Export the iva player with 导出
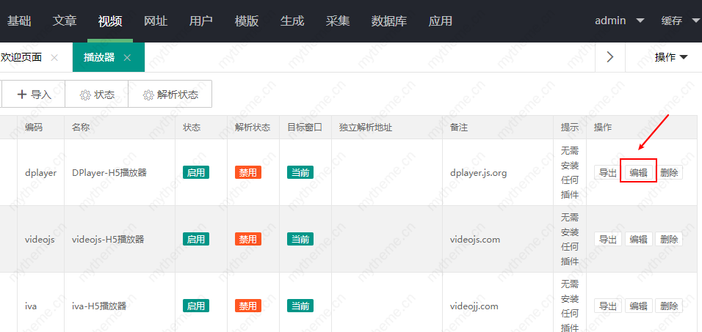Viewport: 702px width, 332px height. pyautogui.click(x=607, y=306)
